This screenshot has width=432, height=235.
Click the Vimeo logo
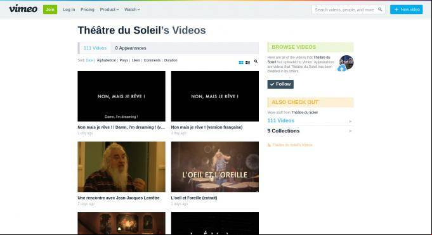coord(23,9)
